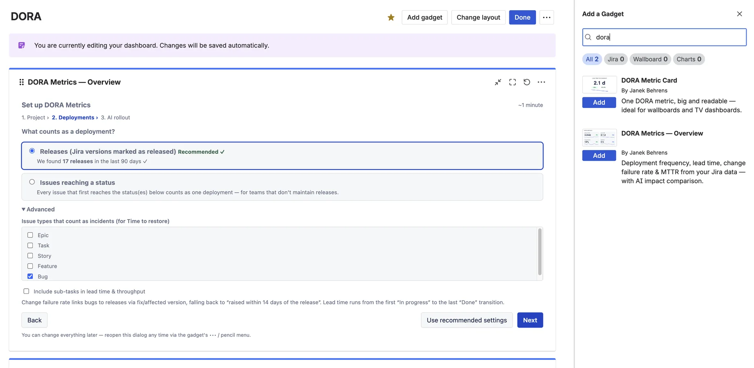Screen dimensions: 754x368
Task: Go to step 1. Project
Action: (x=33, y=117)
